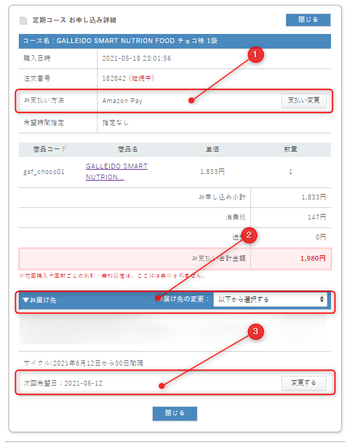The height and width of the screenshot is (445, 348).
Task: Click the 商品コード column header
Action: coord(50,149)
